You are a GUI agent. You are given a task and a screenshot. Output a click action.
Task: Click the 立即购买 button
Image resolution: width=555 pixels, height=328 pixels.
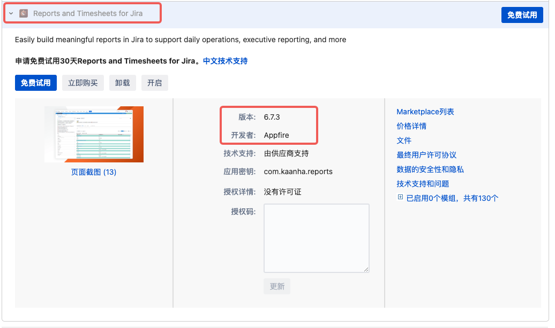(x=83, y=83)
